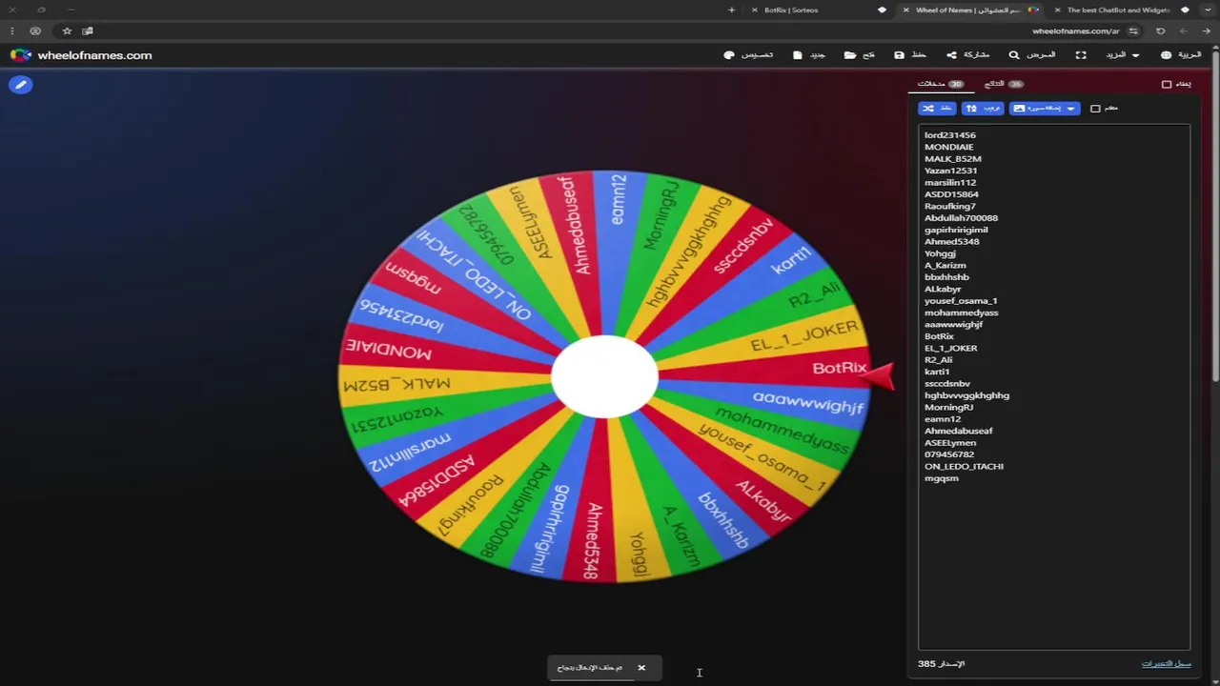1220x686 pixels.
Task: Click 'aaawwwighjf' in the entries list
Action: [x=953, y=325]
